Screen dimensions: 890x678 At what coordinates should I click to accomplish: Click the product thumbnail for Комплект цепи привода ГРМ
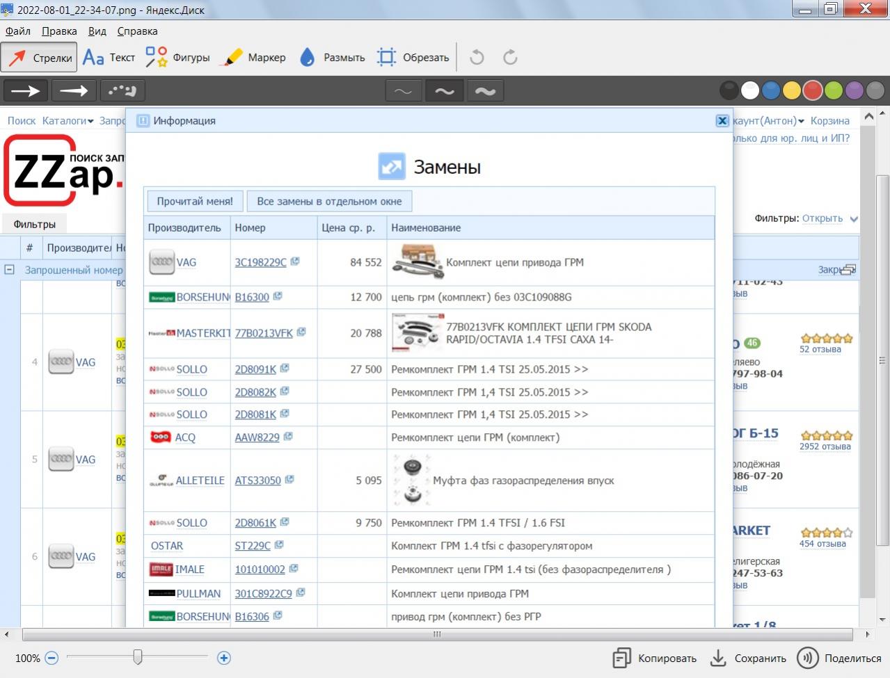[x=418, y=261]
